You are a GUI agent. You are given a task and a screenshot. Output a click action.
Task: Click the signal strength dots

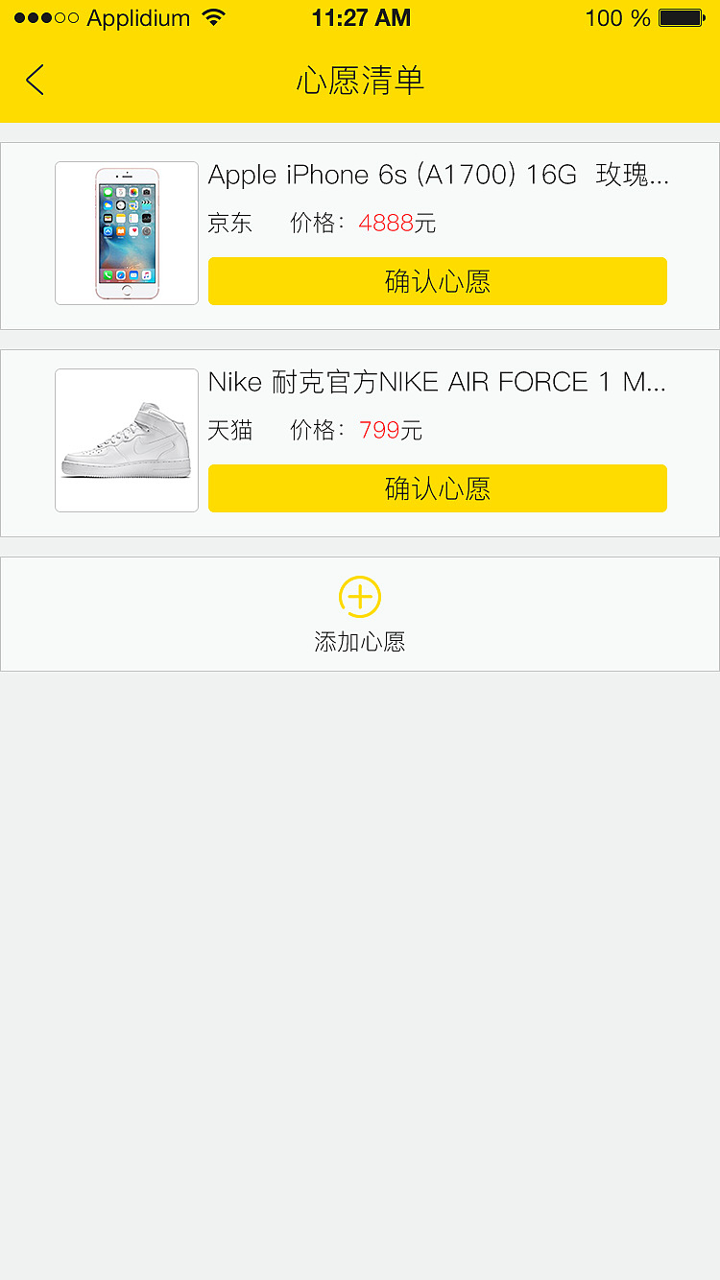click(x=46, y=18)
